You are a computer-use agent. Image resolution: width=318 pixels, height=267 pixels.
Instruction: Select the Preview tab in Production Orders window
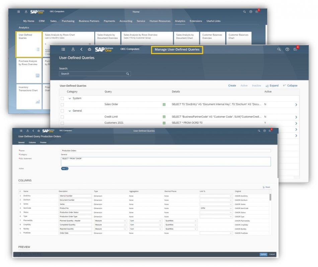click(43, 142)
